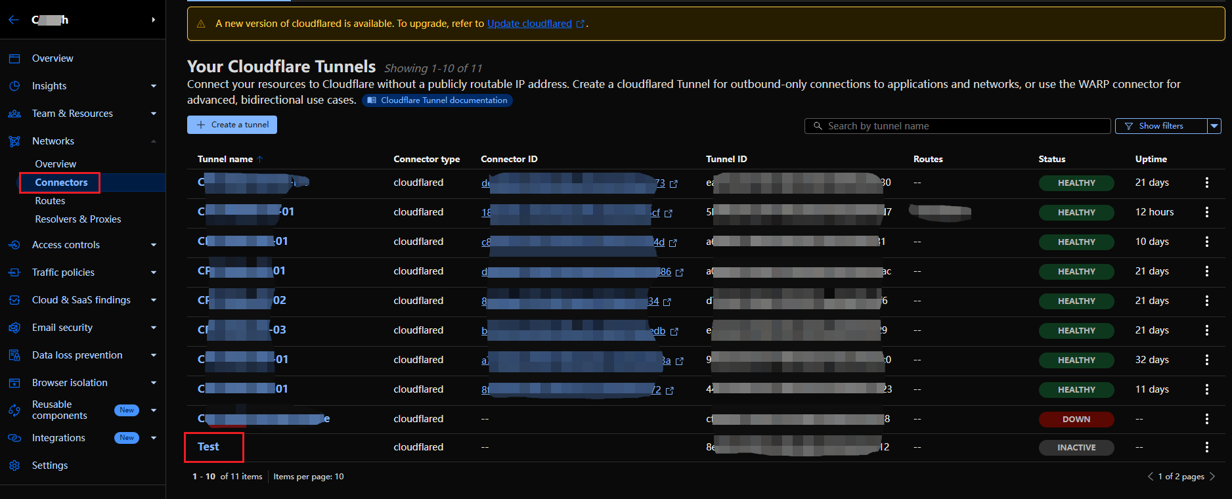Go to next page arrow in pagination

click(x=1212, y=477)
